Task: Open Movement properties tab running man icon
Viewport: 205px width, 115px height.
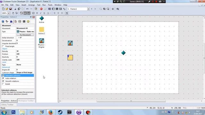Action: coord(11,21)
